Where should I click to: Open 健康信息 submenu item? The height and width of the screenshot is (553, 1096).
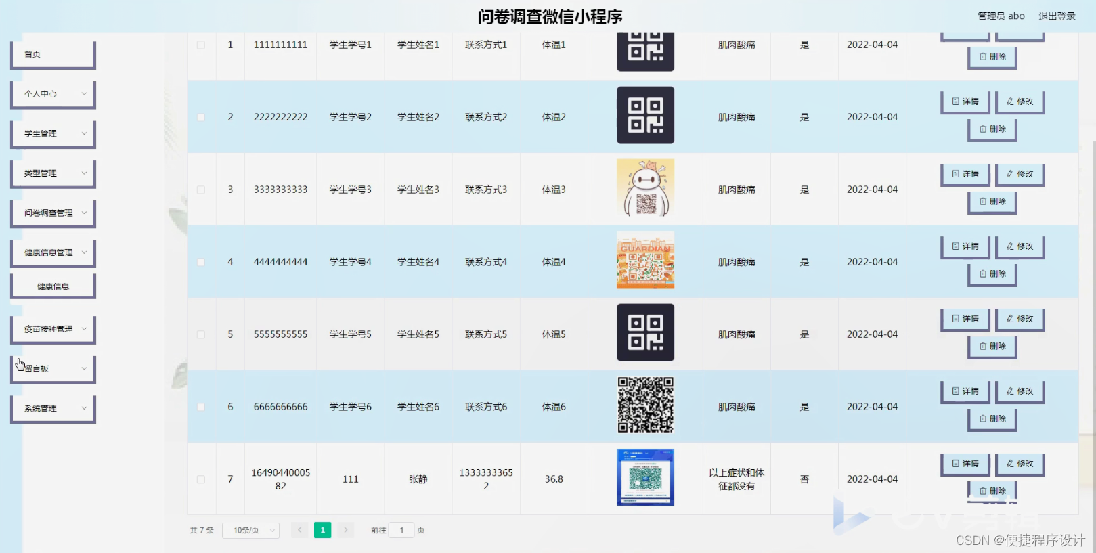point(53,286)
